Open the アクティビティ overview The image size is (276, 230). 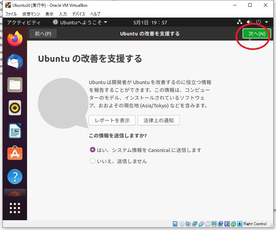point(24,22)
